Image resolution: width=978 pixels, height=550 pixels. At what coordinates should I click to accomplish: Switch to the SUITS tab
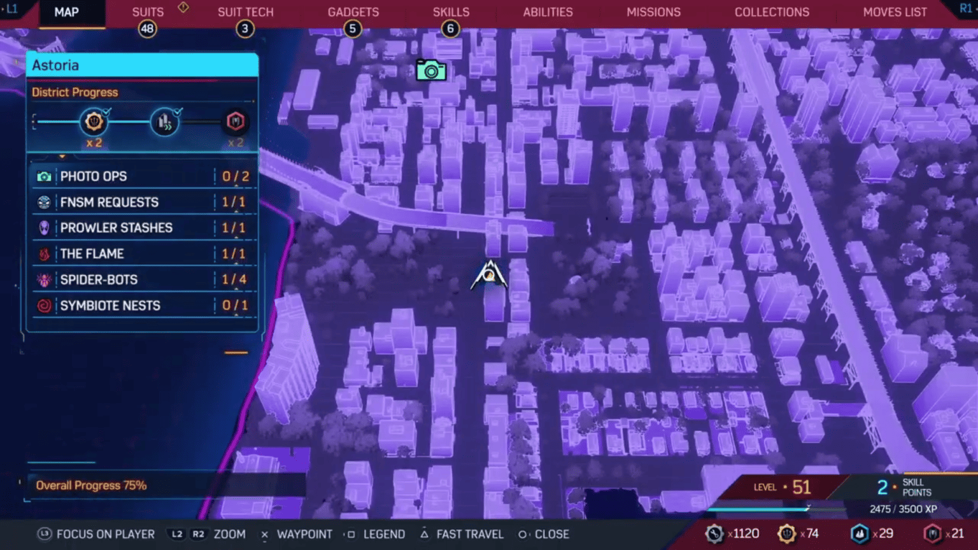pyautogui.click(x=147, y=11)
